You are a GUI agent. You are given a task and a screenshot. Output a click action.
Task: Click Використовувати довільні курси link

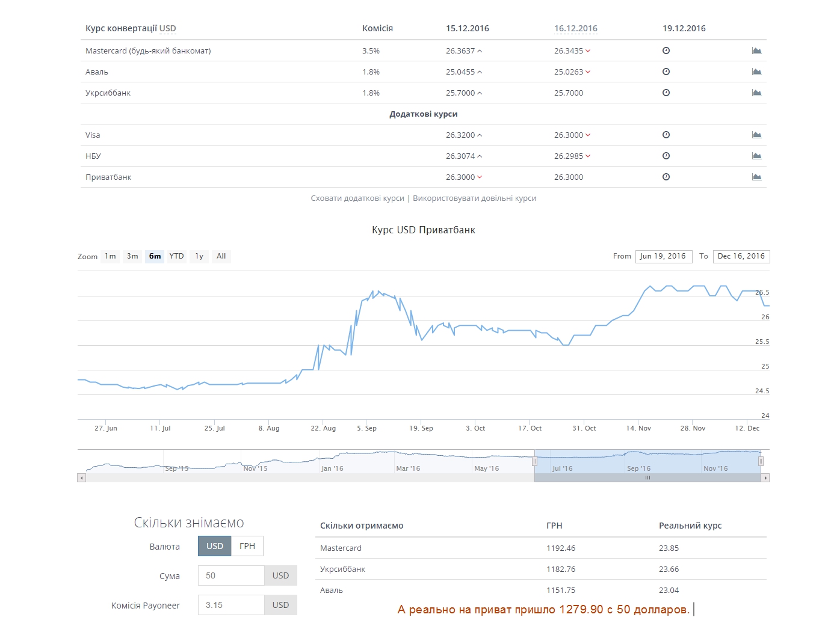[474, 198]
